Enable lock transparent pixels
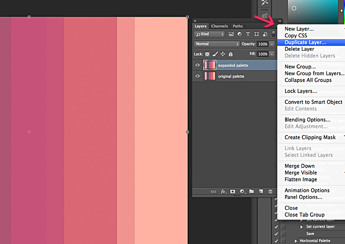Image resolution: width=345 pixels, height=244 pixels. click(x=207, y=53)
